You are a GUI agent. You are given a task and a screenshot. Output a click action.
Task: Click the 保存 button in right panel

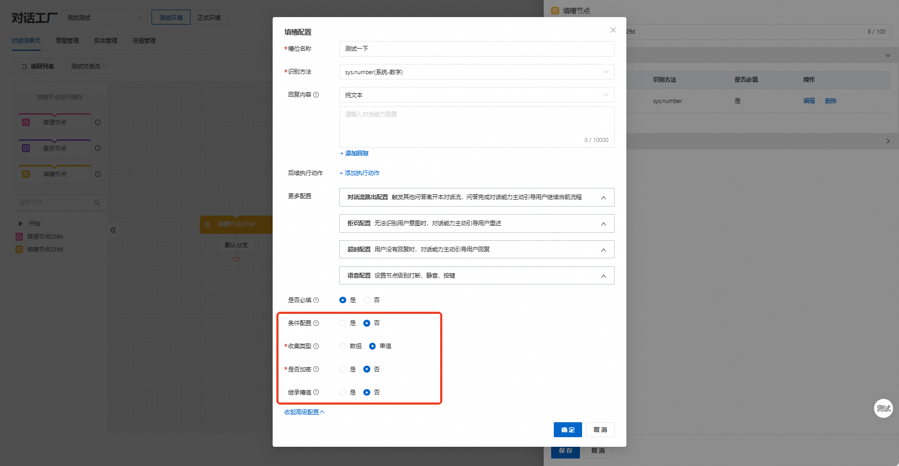pos(566,451)
